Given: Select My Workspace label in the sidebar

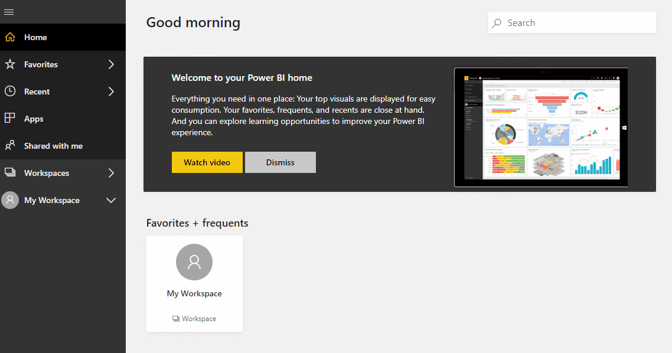Looking at the screenshot, I should 52,200.
